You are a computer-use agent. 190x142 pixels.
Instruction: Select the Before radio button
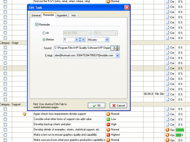[44, 40]
